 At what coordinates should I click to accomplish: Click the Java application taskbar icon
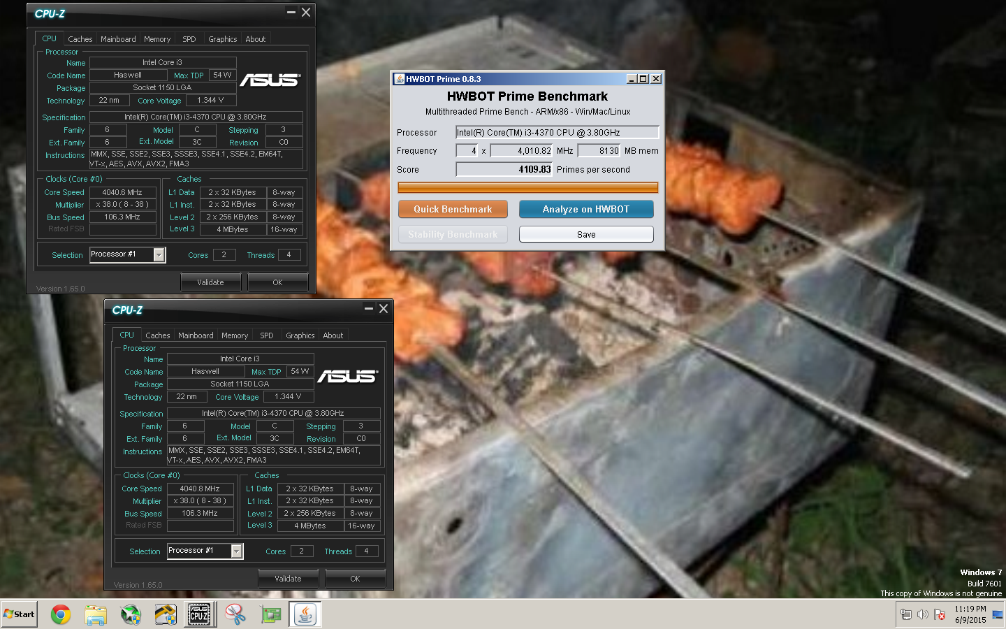(x=305, y=614)
